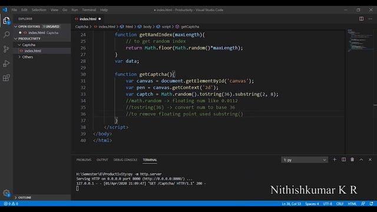Image resolution: width=377 pixels, height=212 pixels.
Task: Split the editor to the right
Action: 361,19
